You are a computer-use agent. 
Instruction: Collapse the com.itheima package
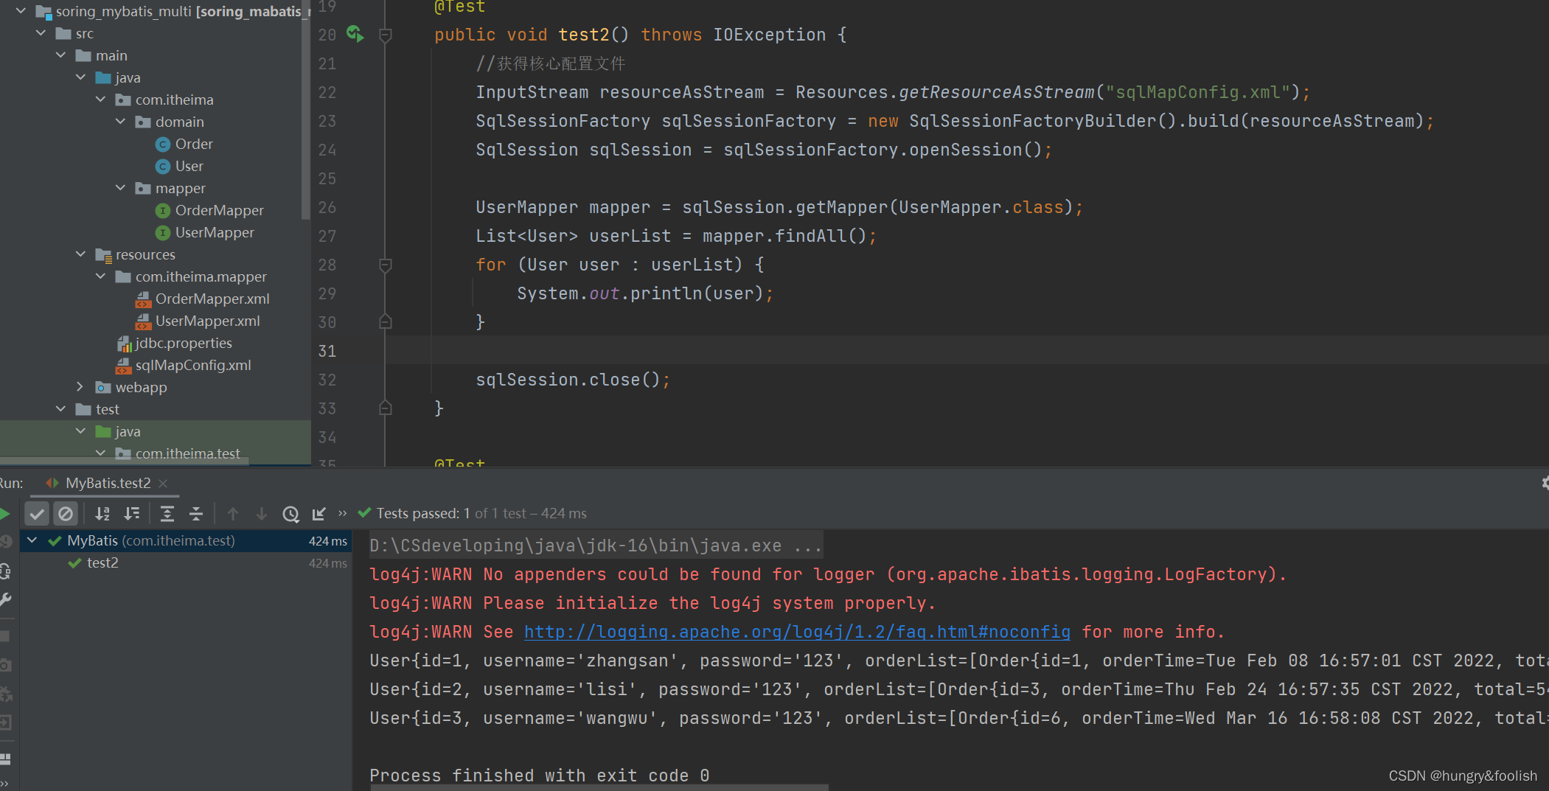click(x=101, y=100)
